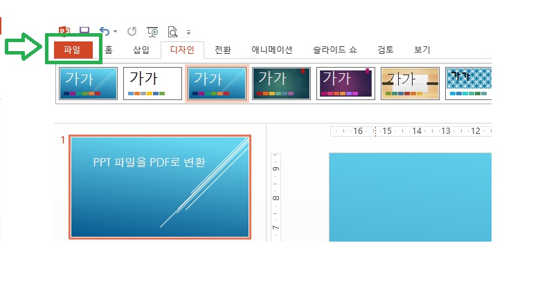Expand Customize Quick Access Toolbar dropdown
The width and height of the screenshot is (558, 292).
(x=188, y=32)
